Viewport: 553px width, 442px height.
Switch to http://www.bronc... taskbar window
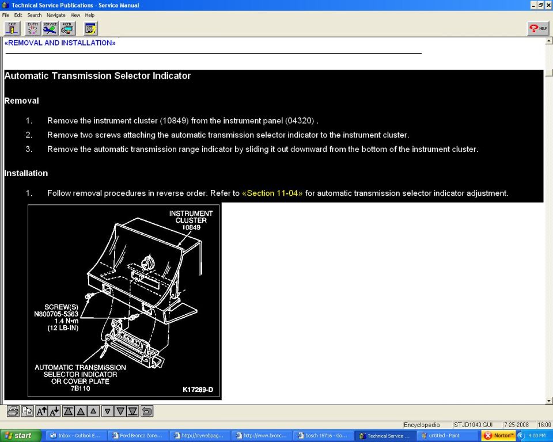pos(261,436)
